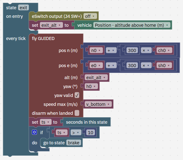183x160 pixels.
Task: Click the yaw (°) label
Action: [x=70, y=86]
